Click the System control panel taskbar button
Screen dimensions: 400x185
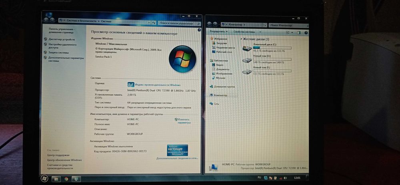pos(76,179)
